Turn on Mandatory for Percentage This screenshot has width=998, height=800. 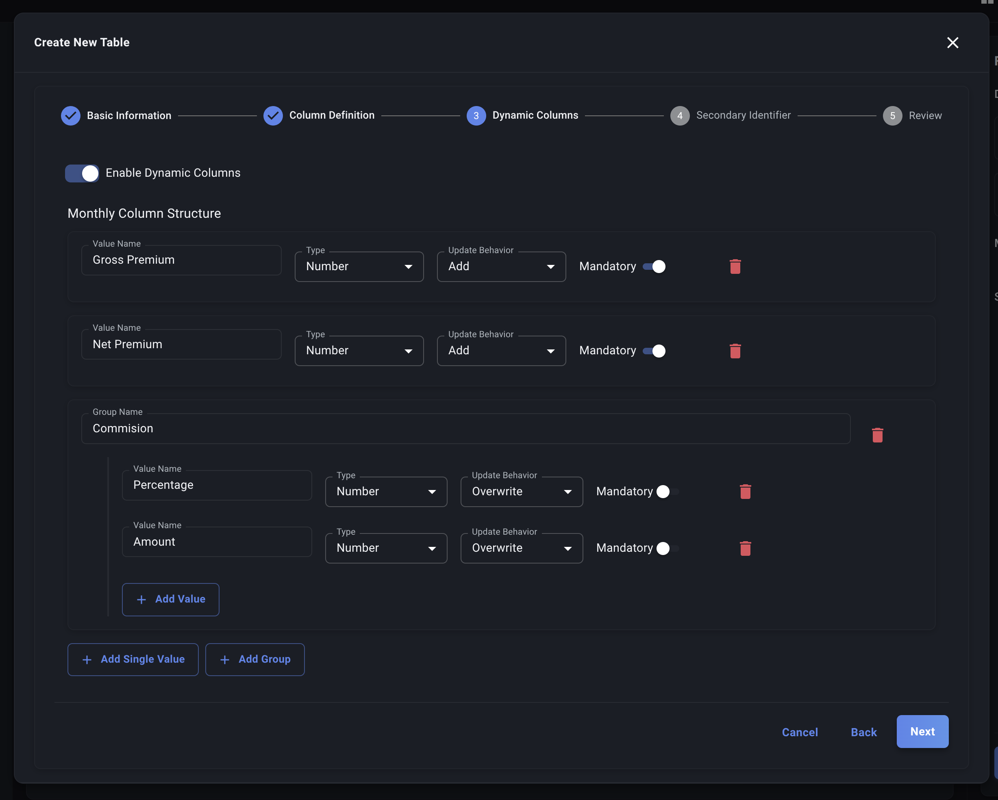(667, 491)
